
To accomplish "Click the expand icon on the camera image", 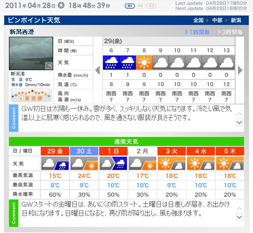I will tap(49, 66).
